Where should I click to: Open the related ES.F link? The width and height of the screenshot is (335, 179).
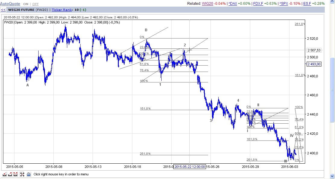click(x=307, y=4)
